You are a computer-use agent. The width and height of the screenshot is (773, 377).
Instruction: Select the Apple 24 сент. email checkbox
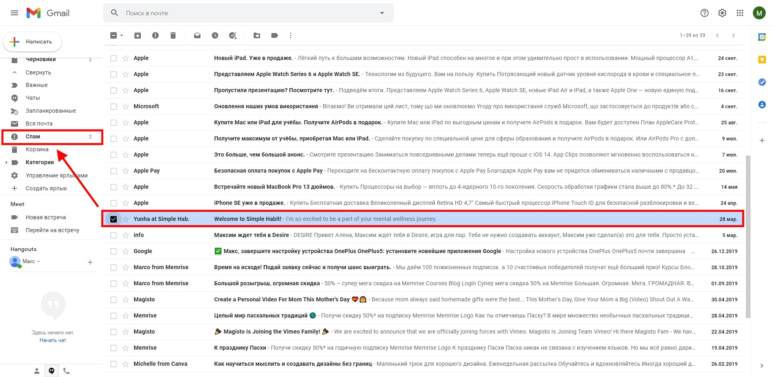point(114,58)
